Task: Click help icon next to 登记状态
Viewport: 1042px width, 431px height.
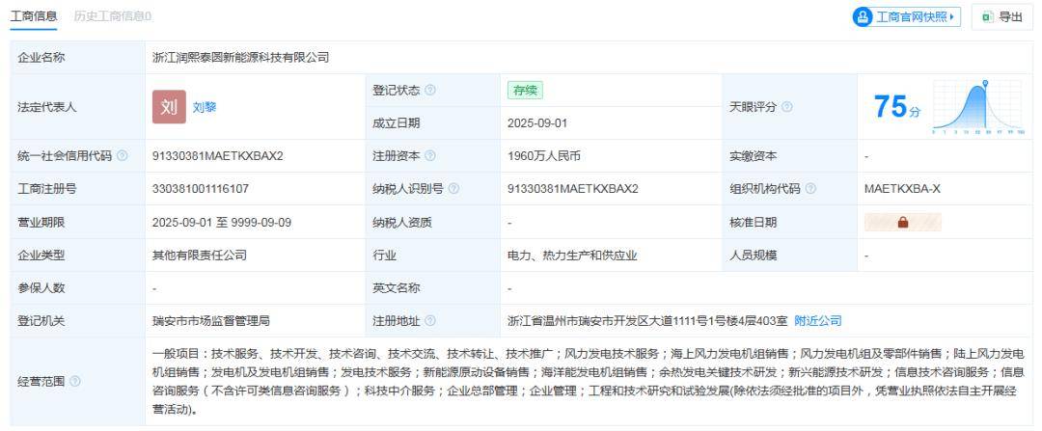Action: tap(429, 91)
